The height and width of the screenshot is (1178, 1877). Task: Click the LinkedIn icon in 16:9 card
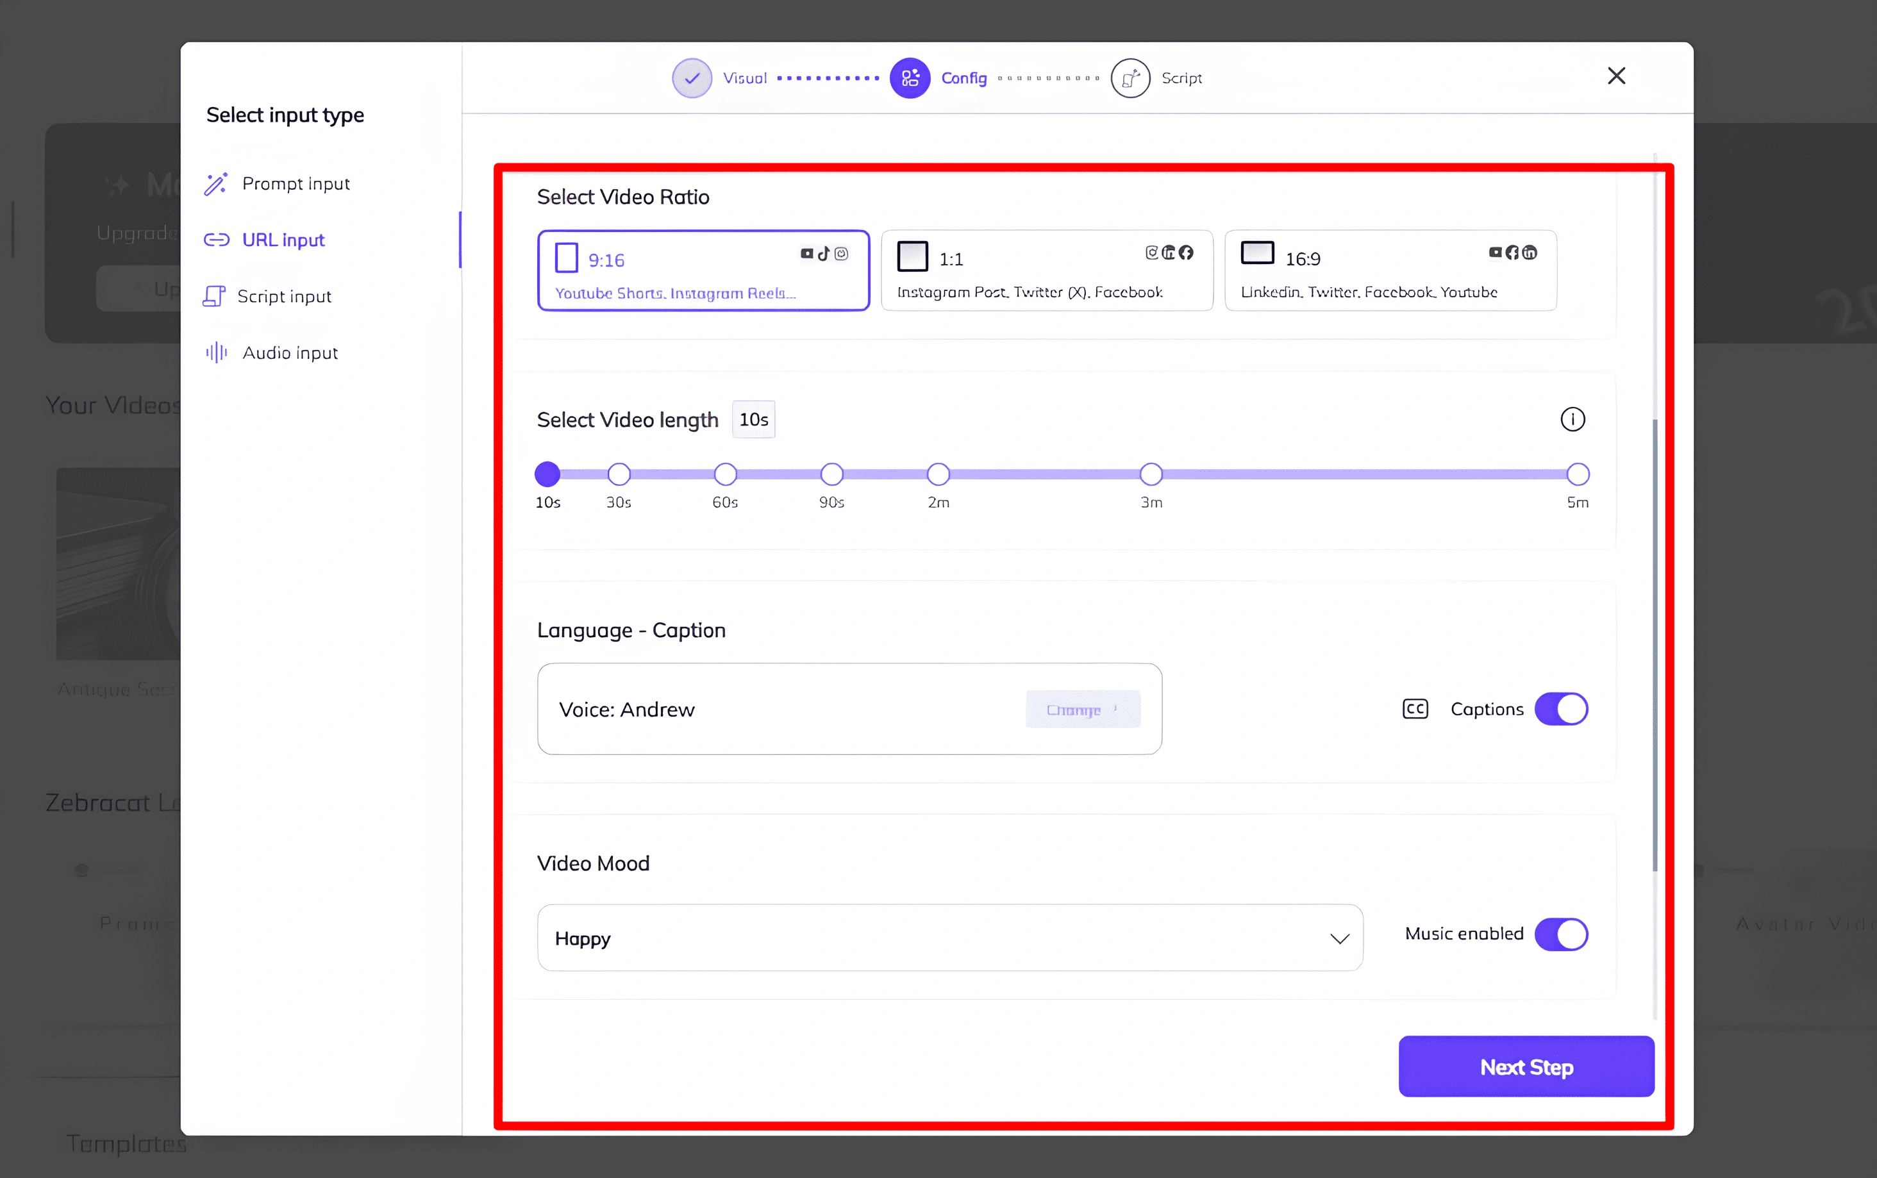tap(1530, 253)
